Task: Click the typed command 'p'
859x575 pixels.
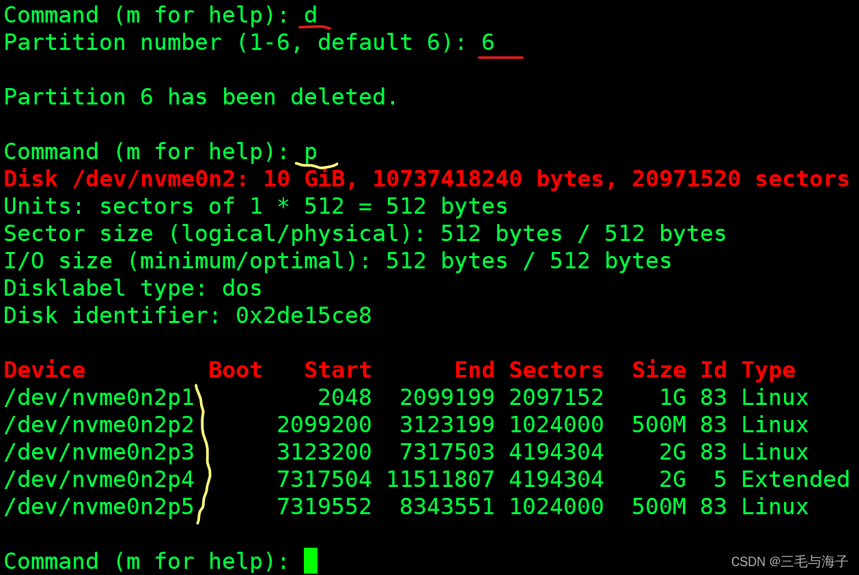Action: click(311, 153)
